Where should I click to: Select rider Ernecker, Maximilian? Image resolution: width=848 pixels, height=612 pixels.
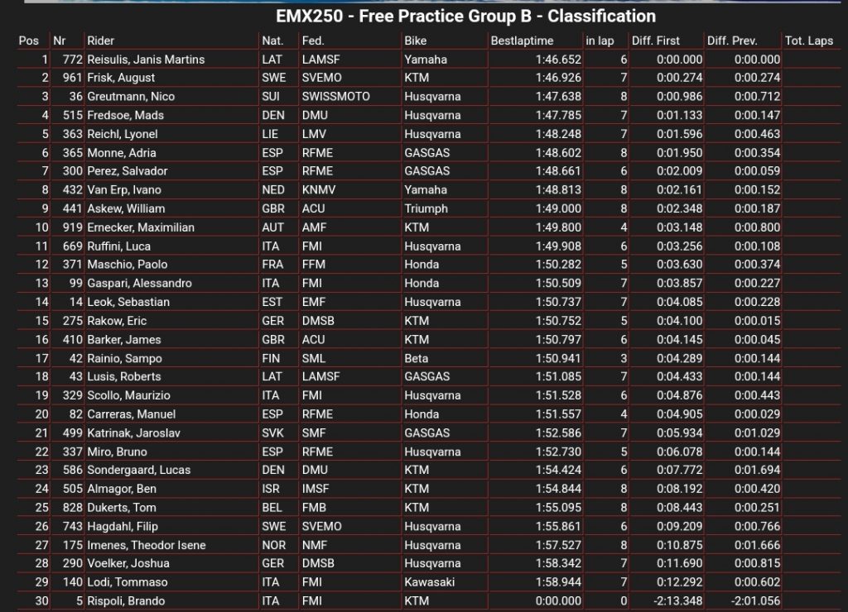point(141,227)
